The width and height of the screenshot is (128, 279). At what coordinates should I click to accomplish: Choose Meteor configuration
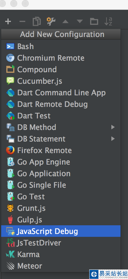pyautogui.click(x=61, y=266)
